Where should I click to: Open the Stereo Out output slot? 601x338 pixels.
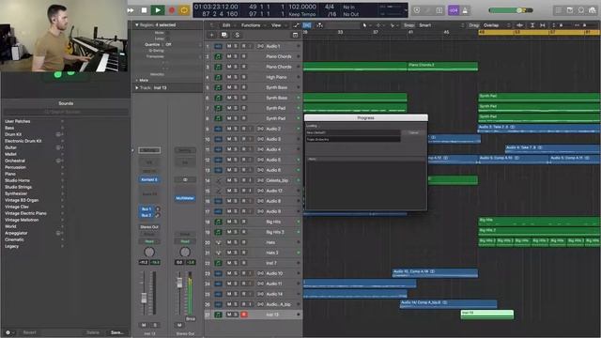tap(149, 227)
